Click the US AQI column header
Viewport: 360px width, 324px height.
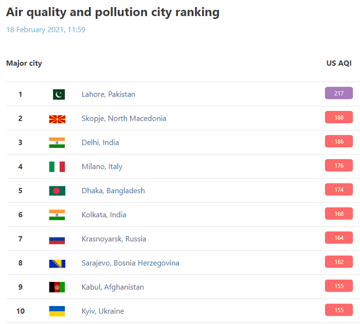tap(339, 63)
